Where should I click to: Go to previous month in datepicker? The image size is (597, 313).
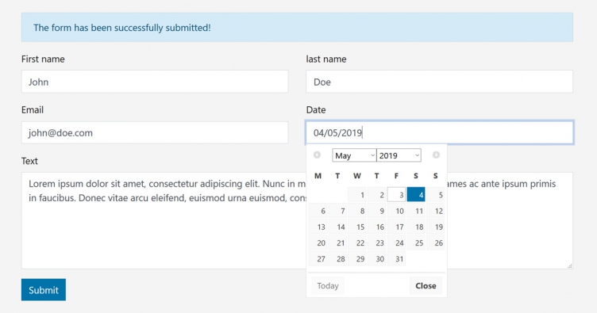click(317, 155)
